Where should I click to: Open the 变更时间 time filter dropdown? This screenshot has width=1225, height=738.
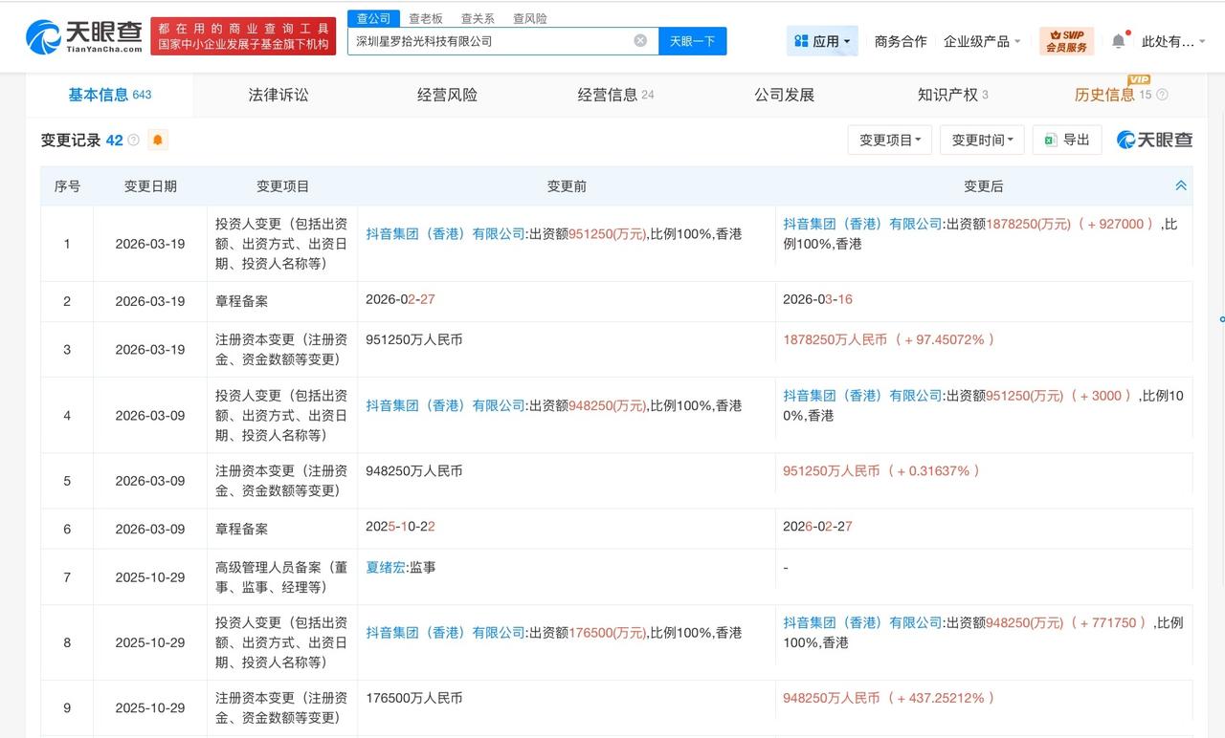point(983,140)
